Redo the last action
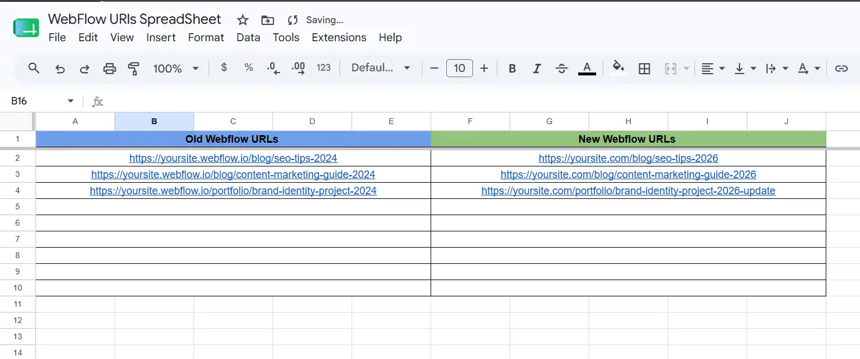Image resolution: width=860 pixels, height=359 pixels. pyautogui.click(x=84, y=68)
